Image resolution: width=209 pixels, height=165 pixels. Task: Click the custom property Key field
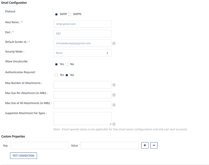pyautogui.click(x=39, y=146)
